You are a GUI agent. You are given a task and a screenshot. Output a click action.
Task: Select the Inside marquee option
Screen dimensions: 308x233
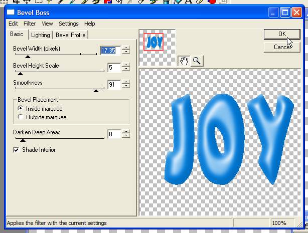pos(40,109)
